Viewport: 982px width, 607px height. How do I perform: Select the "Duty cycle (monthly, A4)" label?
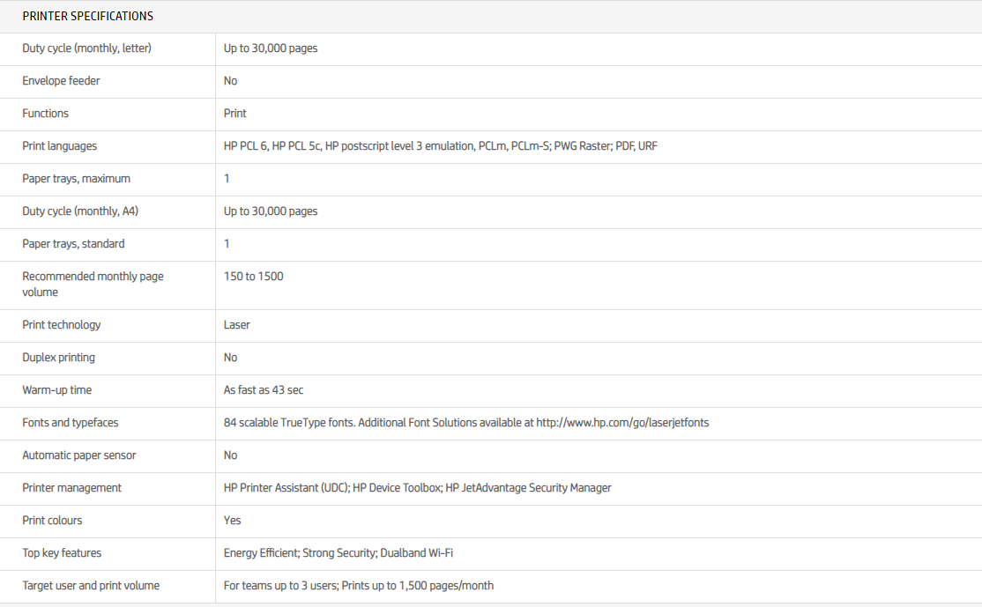[80, 211]
